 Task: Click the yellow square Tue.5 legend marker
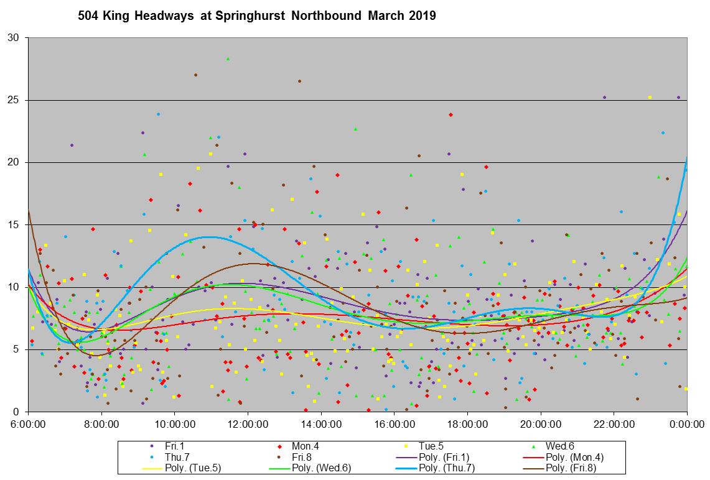pyautogui.click(x=406, y=446)
